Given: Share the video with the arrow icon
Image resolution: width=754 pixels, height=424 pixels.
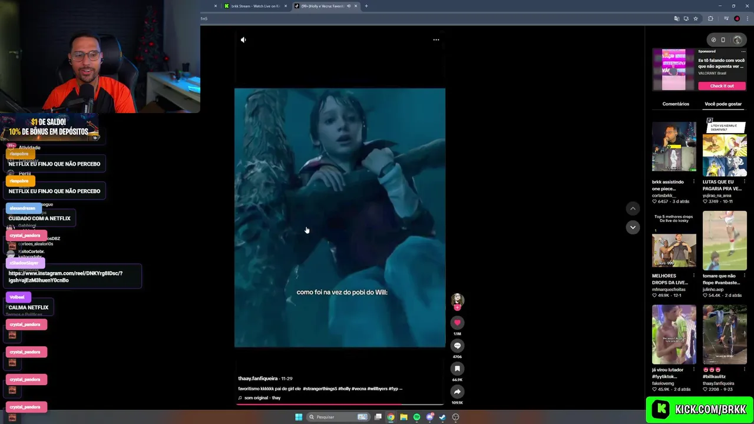Looking at the screenshot, I should (457, 392).
